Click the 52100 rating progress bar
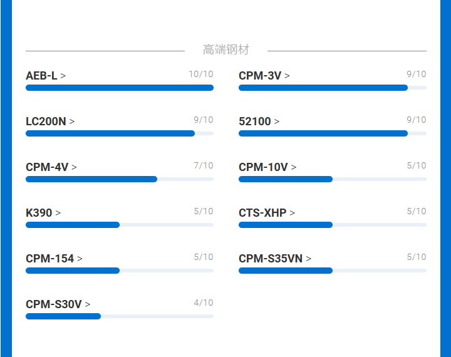This screenshot has width=451, height=357. tap(333, 133)
